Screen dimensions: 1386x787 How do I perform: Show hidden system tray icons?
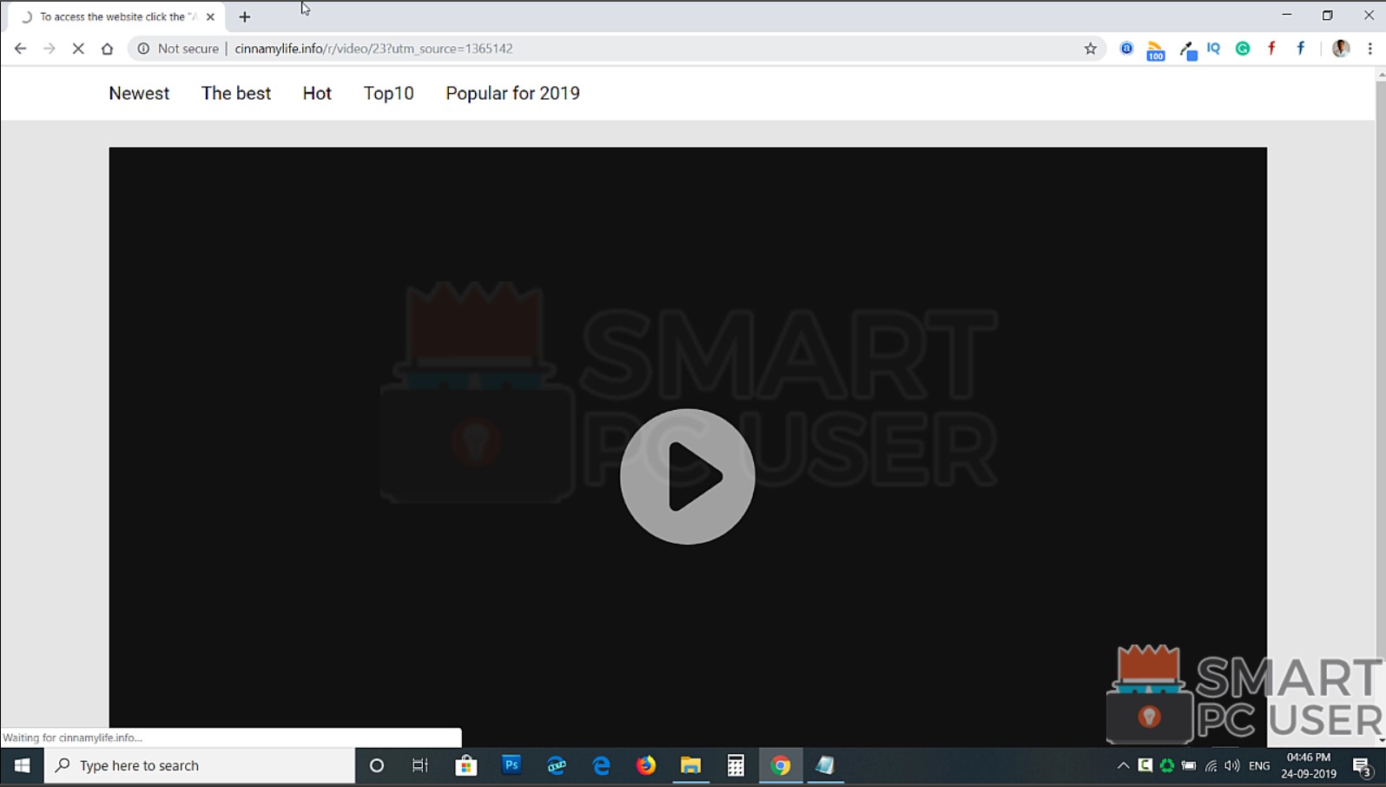tap(1123, 765)
